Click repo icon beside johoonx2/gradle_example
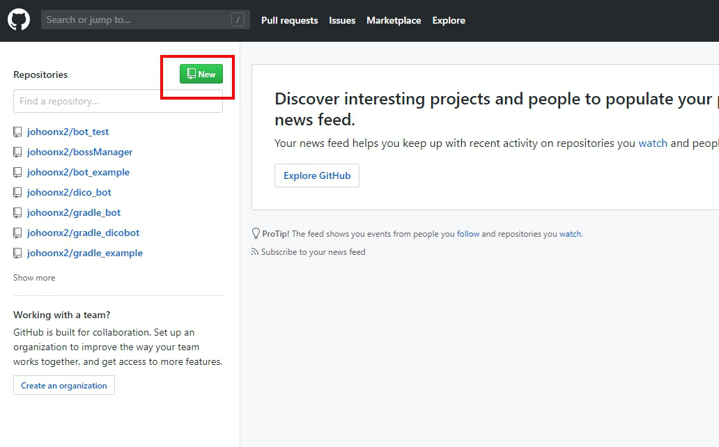 17,253
